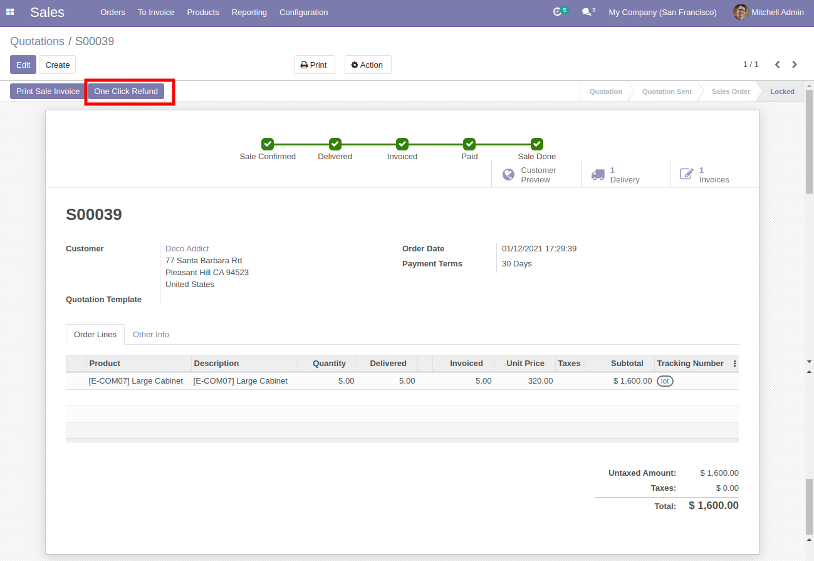Click the Sale Confirmed checkmark step
The height and width of the screenshot is (561, 814).
[268, 144]
